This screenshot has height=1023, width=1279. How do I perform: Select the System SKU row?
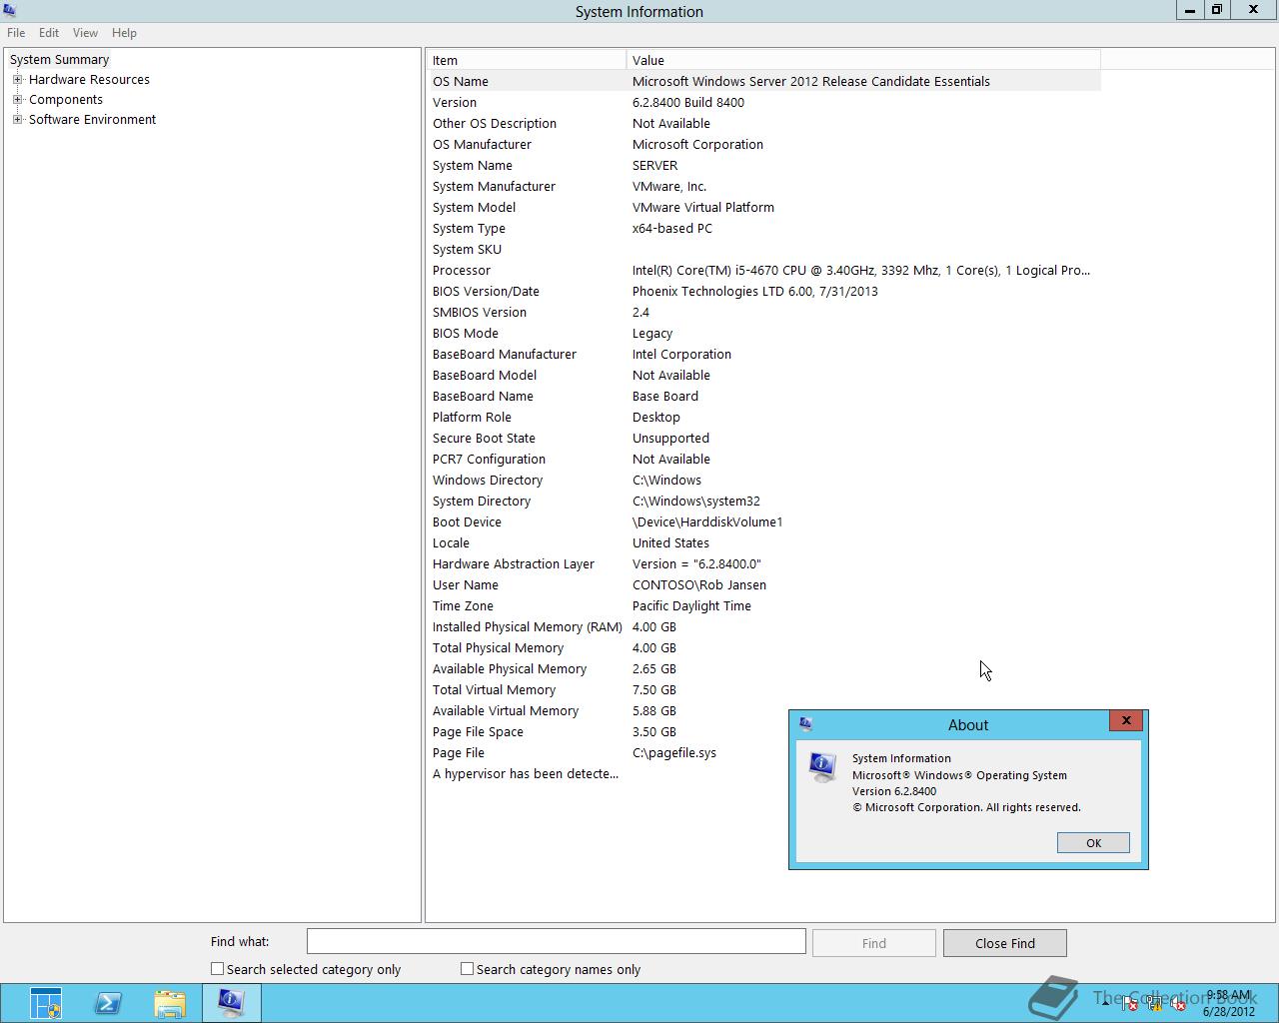pyautogui.click(x=764, y=249)
